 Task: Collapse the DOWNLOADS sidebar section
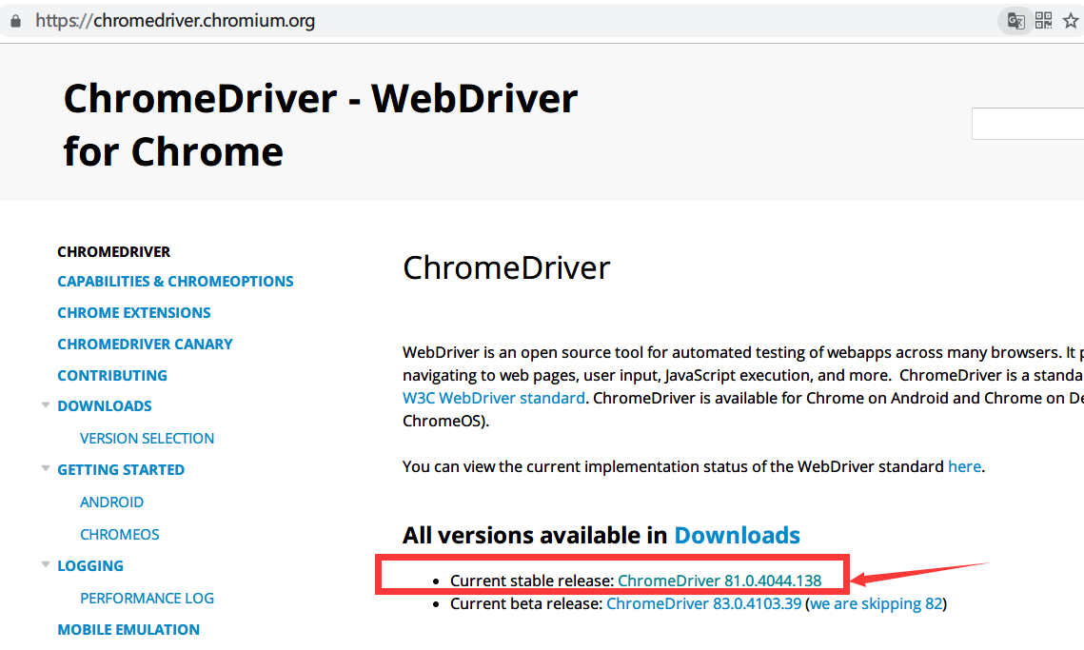tap(46, 404)
